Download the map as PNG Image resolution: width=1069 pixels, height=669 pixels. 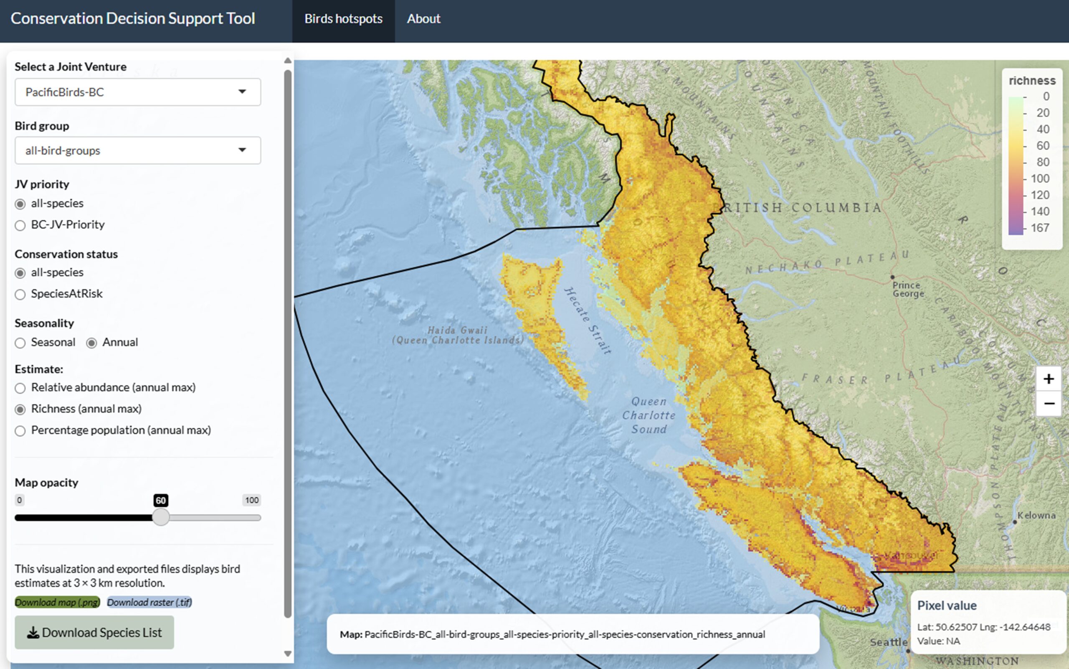click(57, 602)
